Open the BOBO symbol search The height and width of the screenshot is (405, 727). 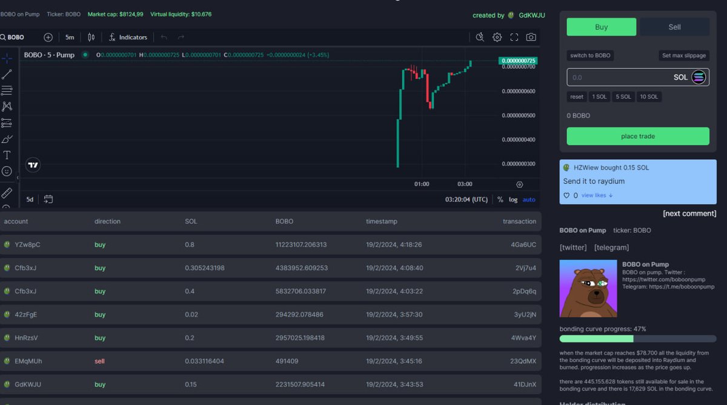pyautogui.click(x=13, y=37)
